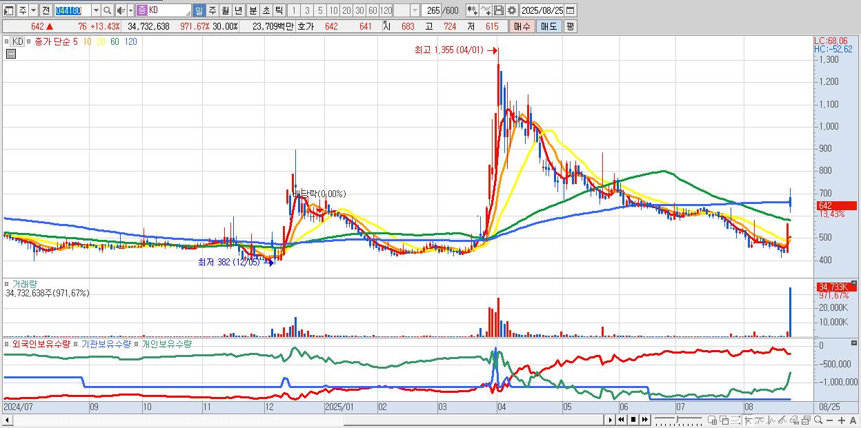861x428 pixels.
Task: Click the single right-arrow button beside rewind
Action: click(610, 420)
